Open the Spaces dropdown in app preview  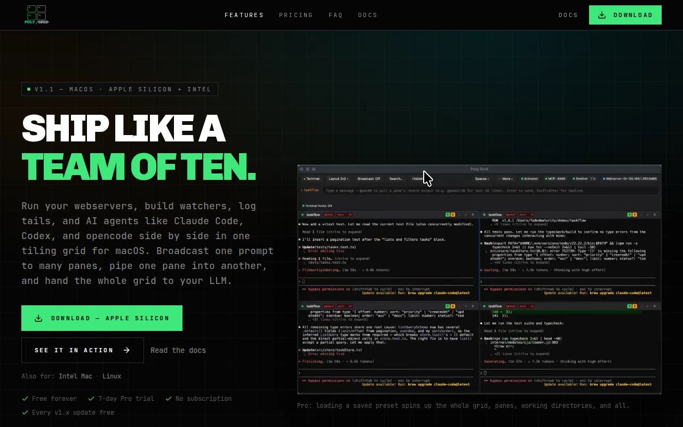pos(482,179)
